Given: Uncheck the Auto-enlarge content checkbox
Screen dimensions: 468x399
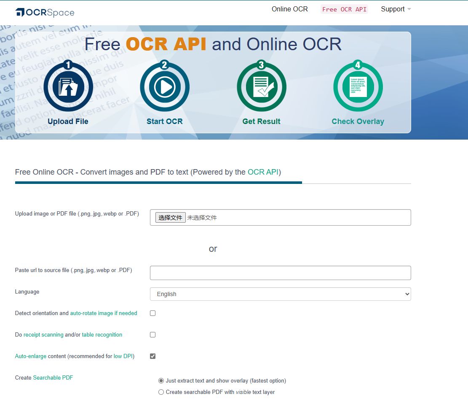Looking at the screenshot, I should [152, 356].
